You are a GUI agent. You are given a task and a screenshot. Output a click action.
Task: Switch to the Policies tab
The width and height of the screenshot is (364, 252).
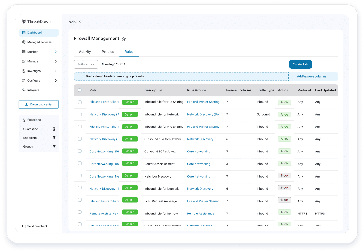pyautogui.click(x=108, y=52)
